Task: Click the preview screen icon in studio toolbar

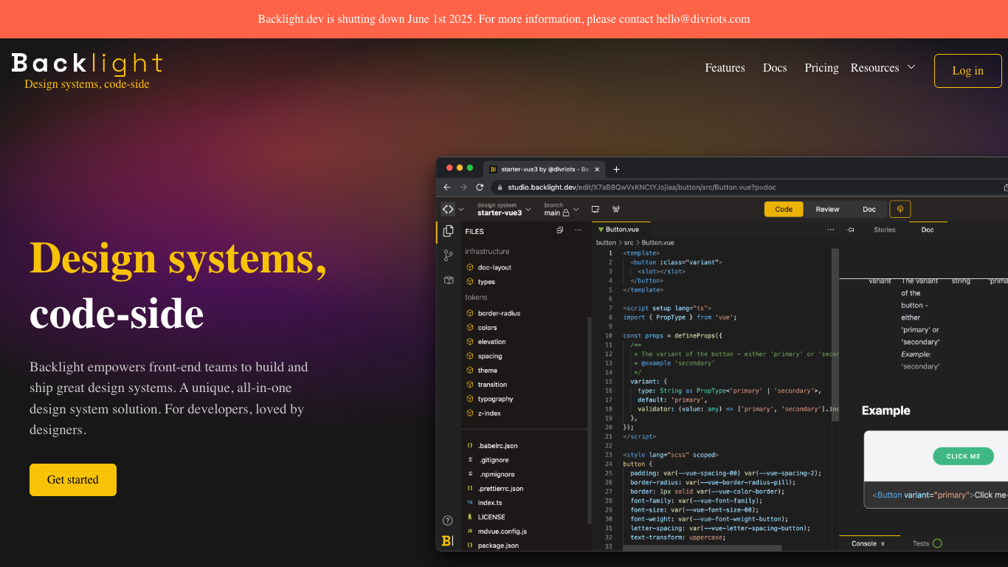Action: [596, 210]
